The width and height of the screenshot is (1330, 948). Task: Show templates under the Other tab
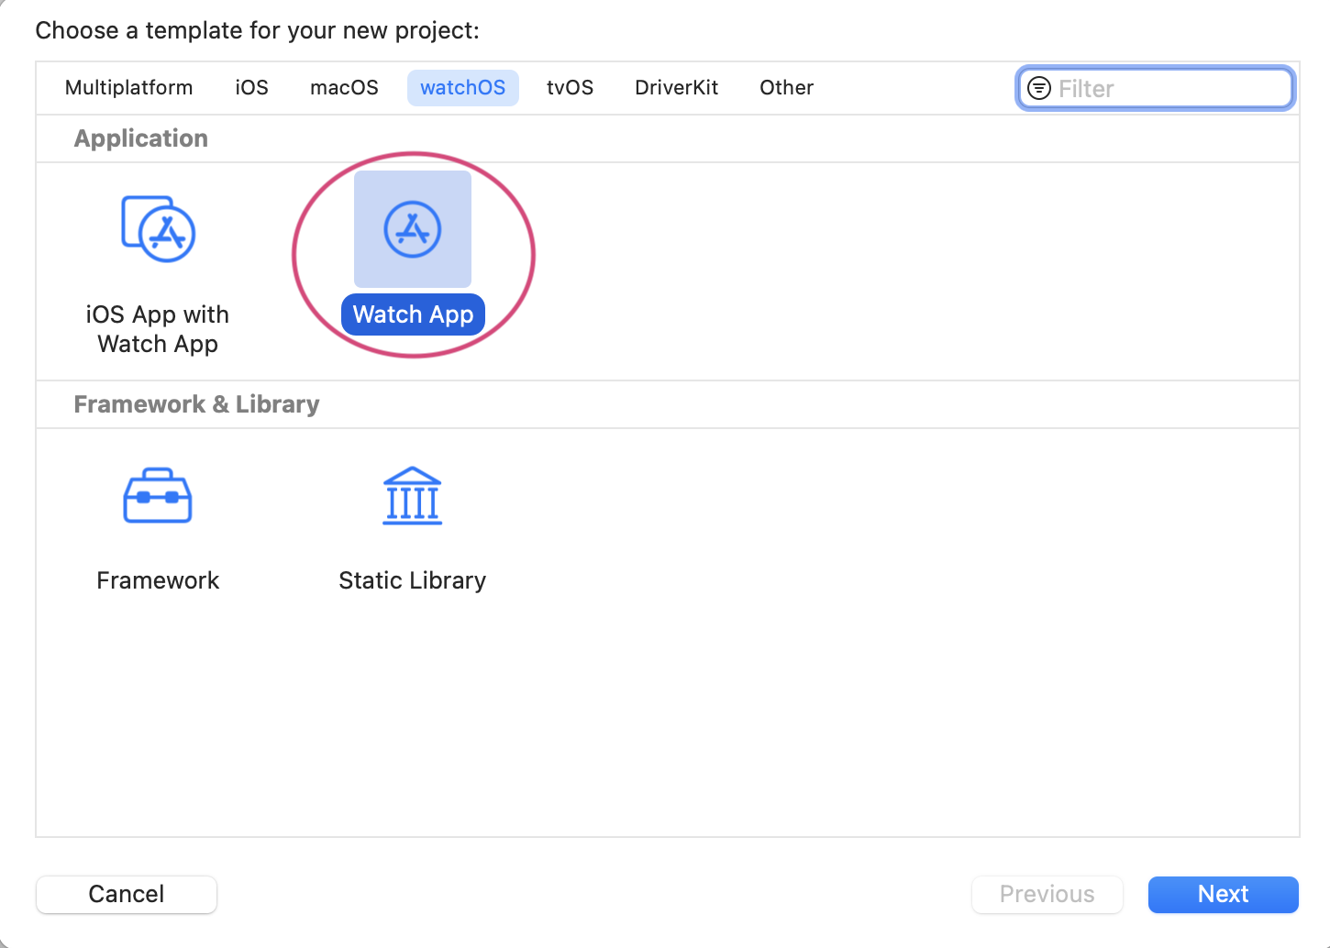click(786, 88)
